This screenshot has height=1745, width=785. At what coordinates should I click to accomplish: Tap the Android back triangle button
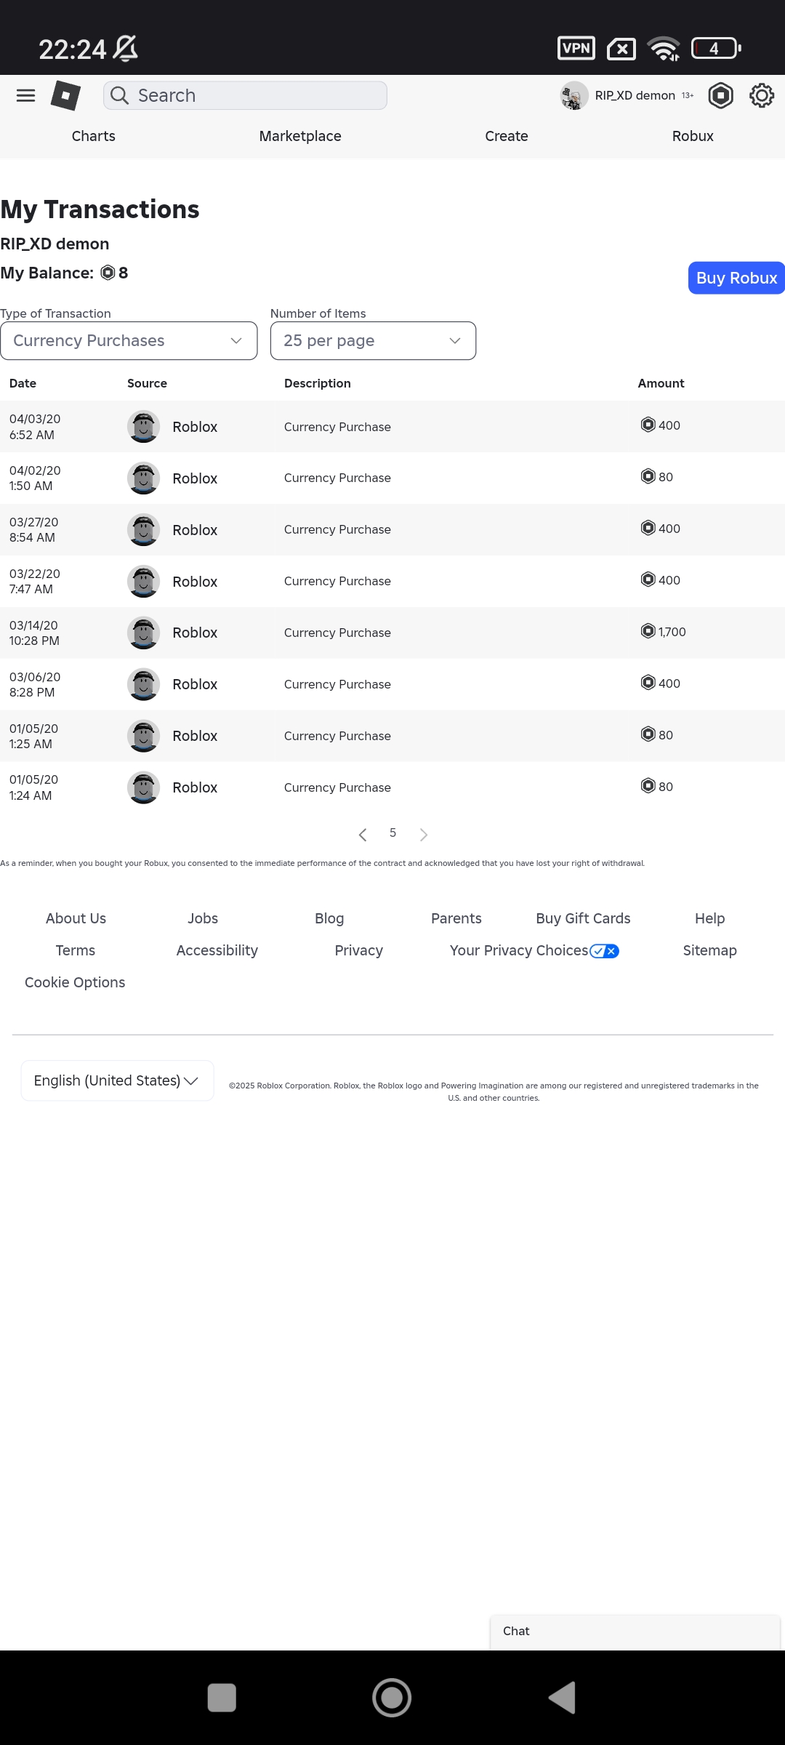562,1698
